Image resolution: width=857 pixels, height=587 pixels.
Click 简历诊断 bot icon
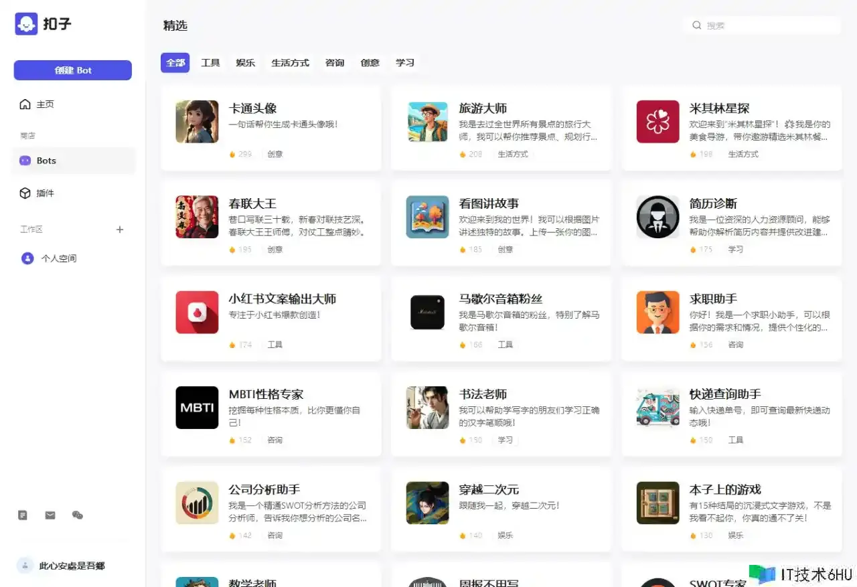(x=658, y=217)
